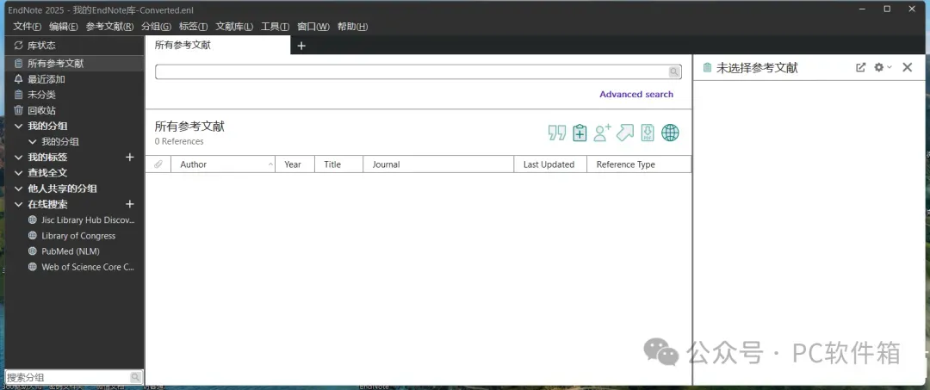Open a new tab with the plus button
Image resolution: width=930 pixels, height=390 pixels.
[x=301, y=46]
